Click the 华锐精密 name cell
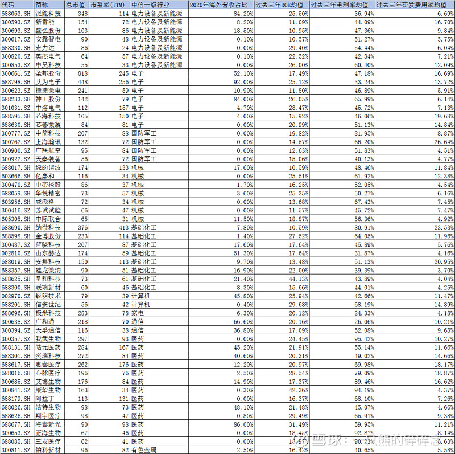The width and height of the screenshot is (455, 454). tap(48, 193)
